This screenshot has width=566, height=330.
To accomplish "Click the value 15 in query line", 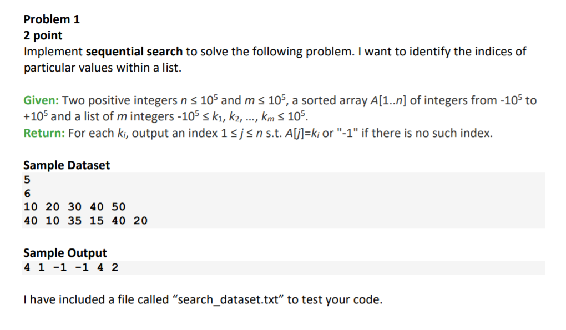I will (x=97, y=221).
